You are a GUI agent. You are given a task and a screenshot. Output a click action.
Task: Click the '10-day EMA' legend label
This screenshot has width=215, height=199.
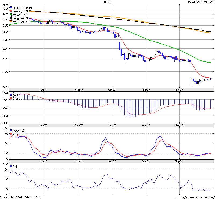click(x=20, y=11)
